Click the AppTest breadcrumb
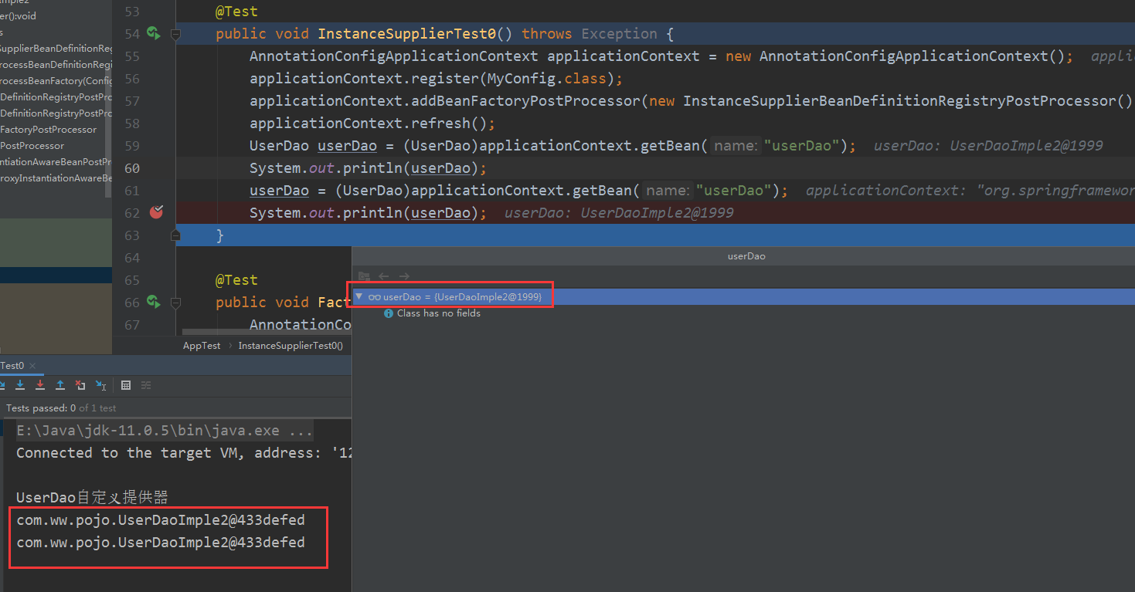 pos(202,346)
